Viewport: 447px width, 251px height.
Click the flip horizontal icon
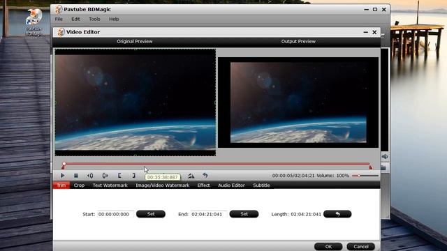point(191,176)
